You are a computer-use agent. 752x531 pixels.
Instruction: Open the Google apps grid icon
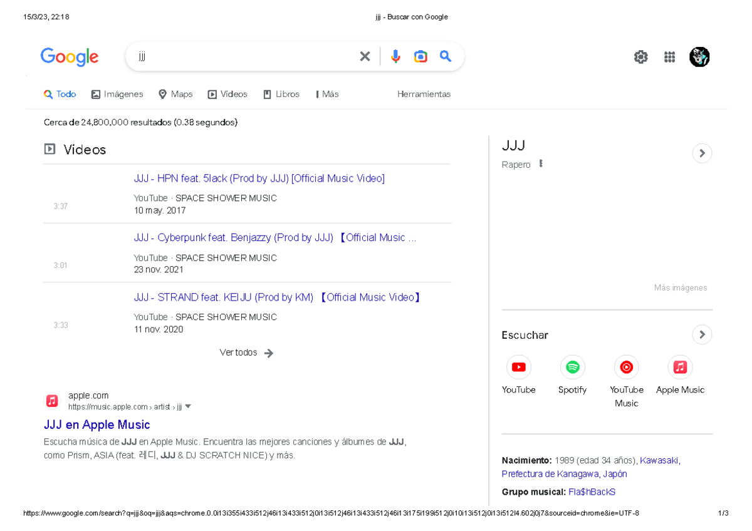coord(669,57)
